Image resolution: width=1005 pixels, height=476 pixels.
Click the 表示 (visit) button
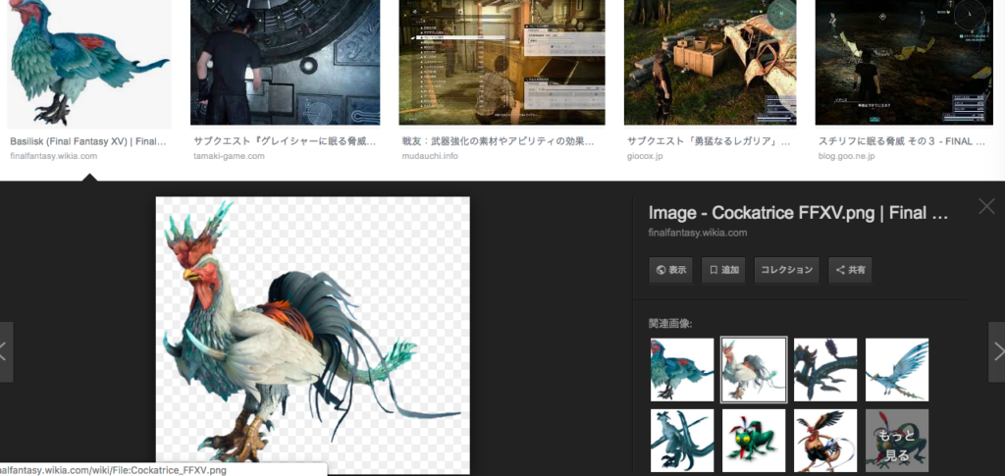(671, 270)
